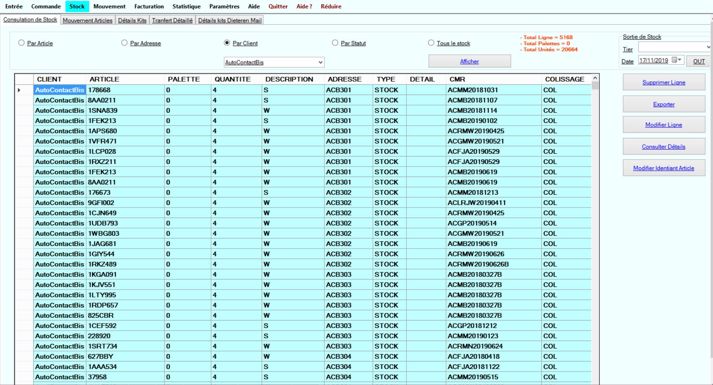Select article cell 1LCP028
The image size is (713, 385).
(x=125, y=151)
